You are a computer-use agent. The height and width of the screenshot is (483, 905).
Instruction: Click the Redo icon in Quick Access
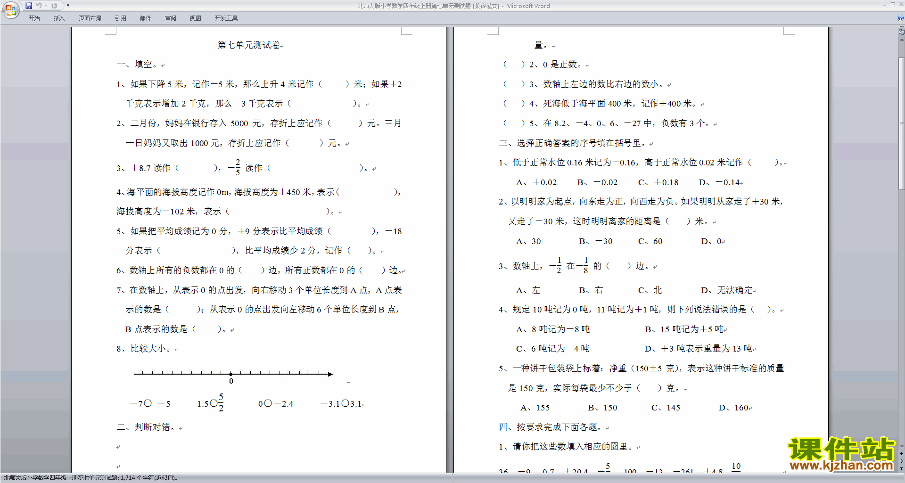pos(54,6)
